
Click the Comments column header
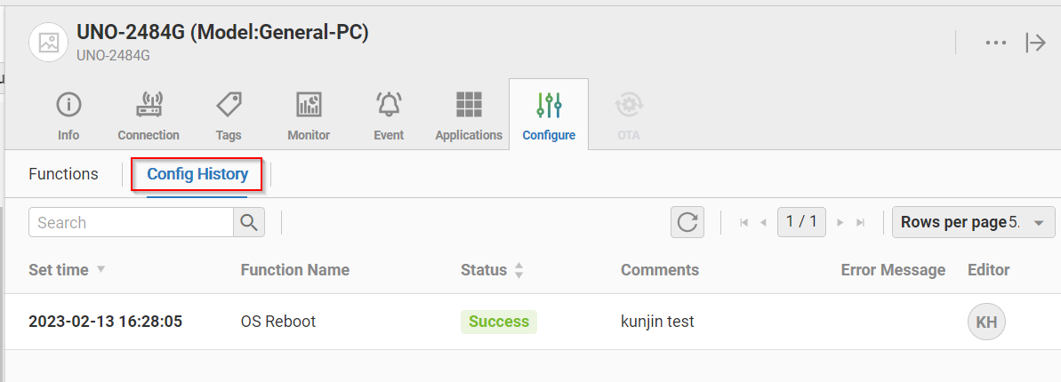tap(660, 270)
